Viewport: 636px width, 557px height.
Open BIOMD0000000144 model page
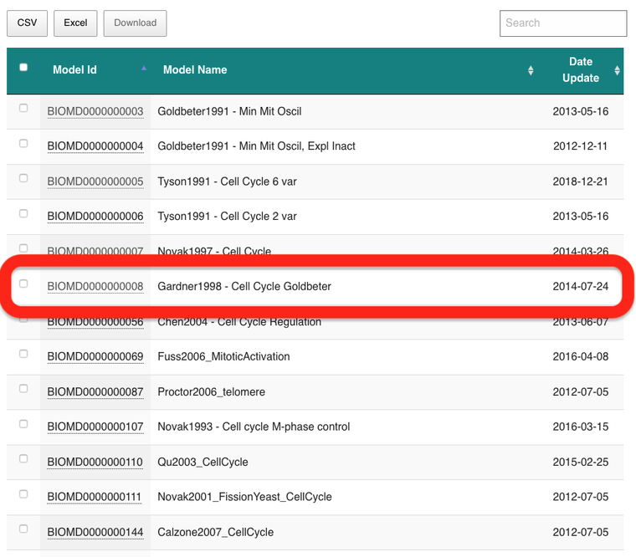(95, 532)
